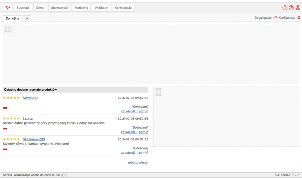Click the Polish flag under Słuchawki 200 review
Image resolution: width=302 pixels, height=178 pixels.
click(5, 149)
